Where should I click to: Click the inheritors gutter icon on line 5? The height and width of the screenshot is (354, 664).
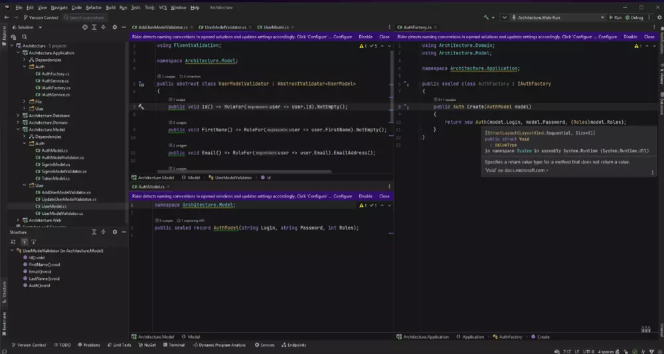tap(141, 84)
